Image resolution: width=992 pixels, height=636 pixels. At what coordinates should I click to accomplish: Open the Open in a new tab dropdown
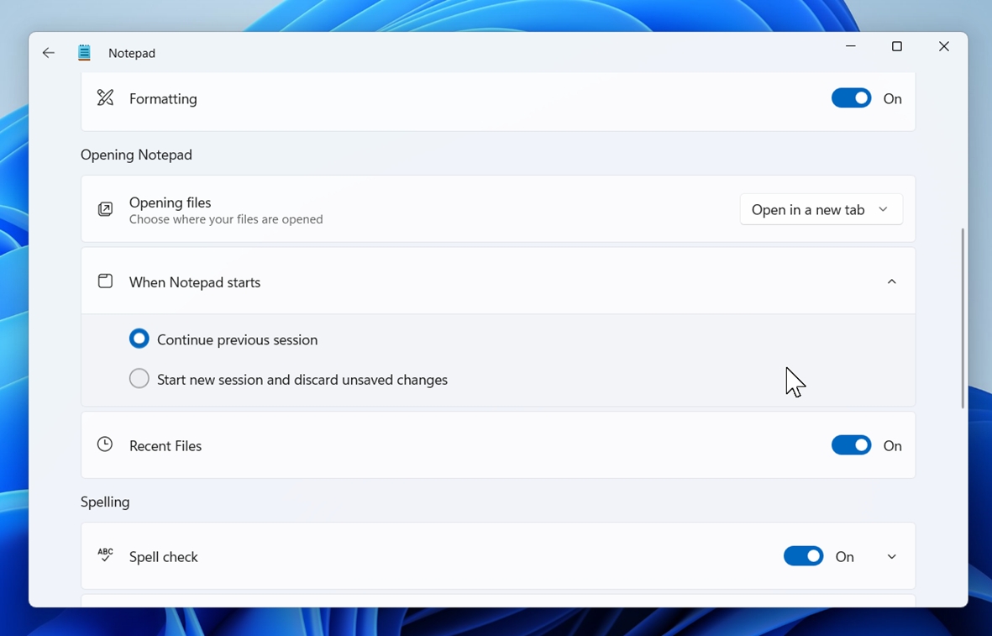click(821, 209)
